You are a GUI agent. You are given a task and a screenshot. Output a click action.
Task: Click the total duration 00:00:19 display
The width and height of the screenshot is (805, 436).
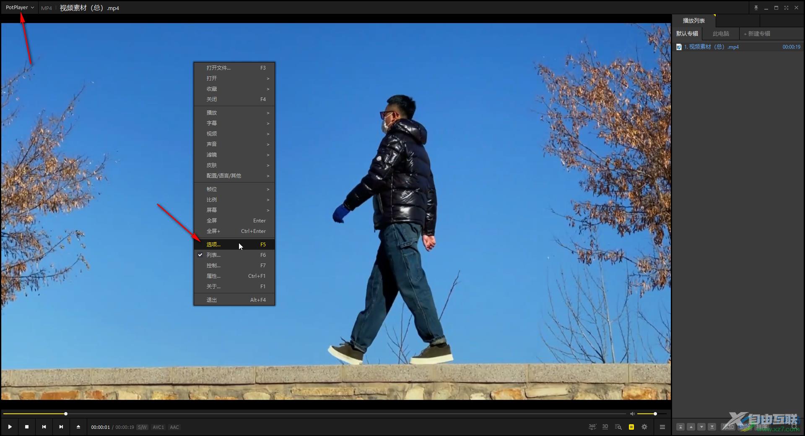(x=125, y=427)
